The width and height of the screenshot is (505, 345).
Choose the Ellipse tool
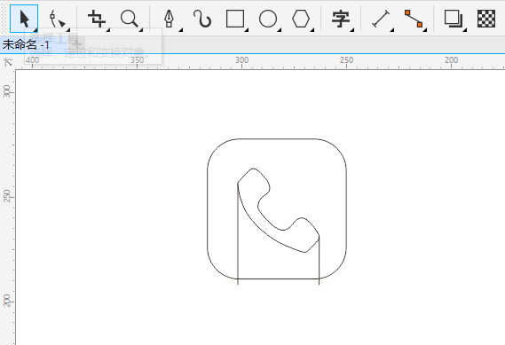point(268,19)
